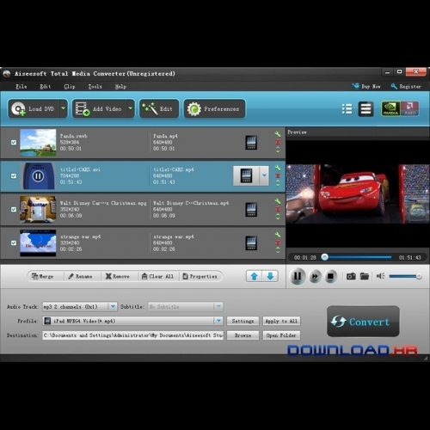The height and width of the screenshot is (430, 430).
Task: Open profile dropdown arrow on title1-CARS row
Action: point(264,175)
